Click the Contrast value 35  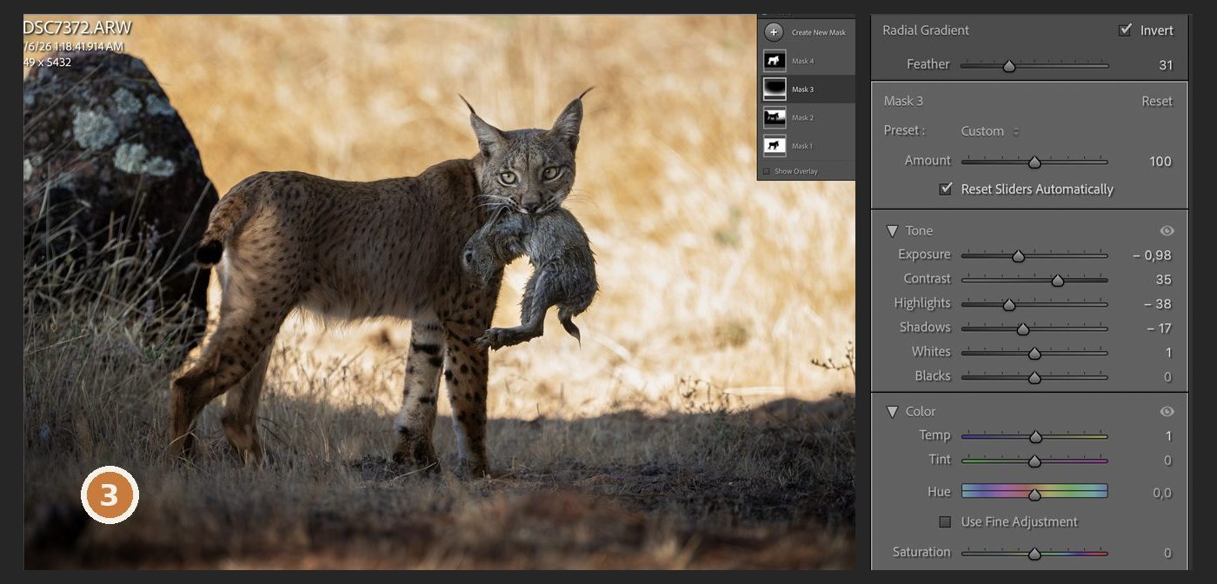1164,279
